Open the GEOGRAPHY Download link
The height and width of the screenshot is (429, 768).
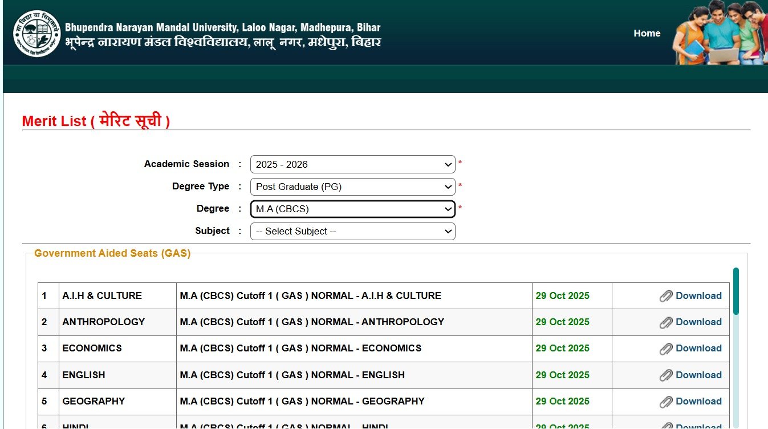[698, 401]
